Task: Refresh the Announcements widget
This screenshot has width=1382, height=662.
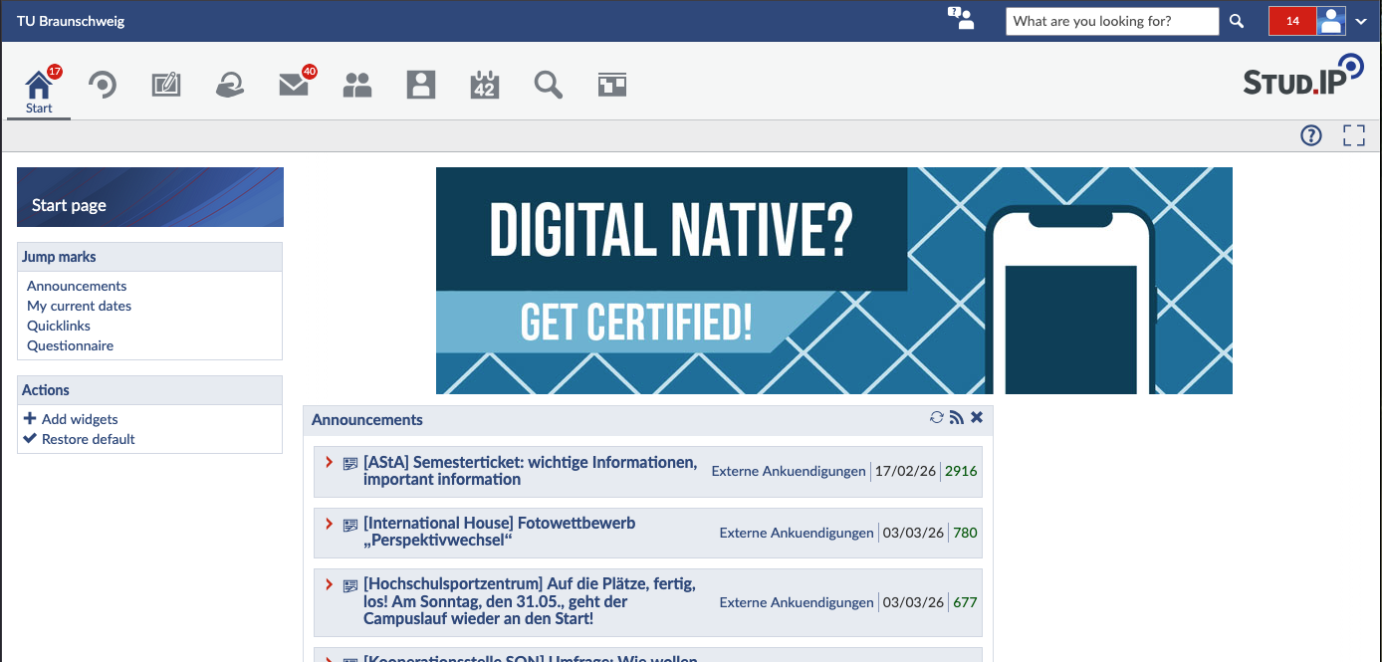Action: pos(936,418)
